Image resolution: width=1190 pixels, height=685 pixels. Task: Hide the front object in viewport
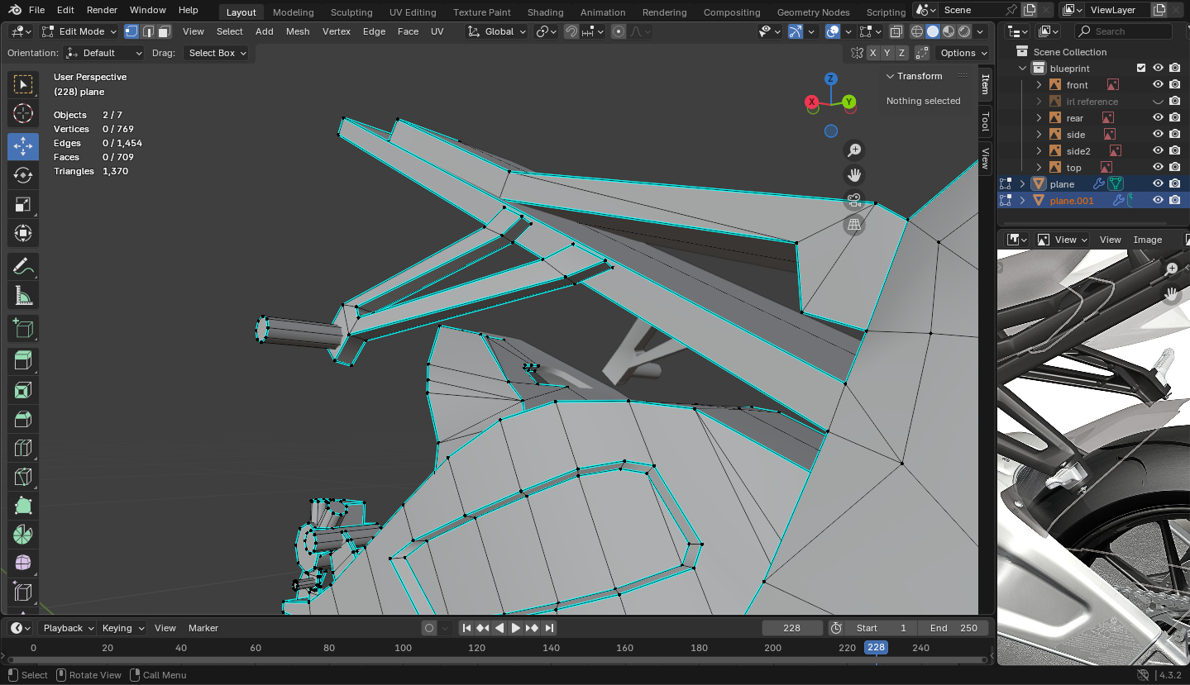[x=1158, y=85]
